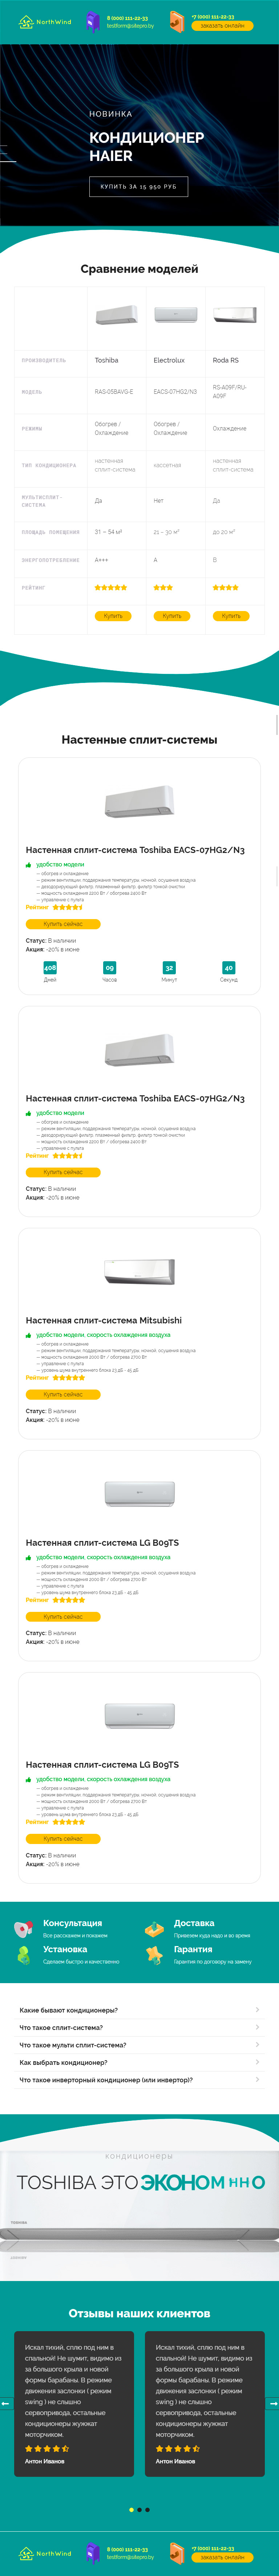
Task: Select the last reviews carousel dot
Action: point(148,2509)
